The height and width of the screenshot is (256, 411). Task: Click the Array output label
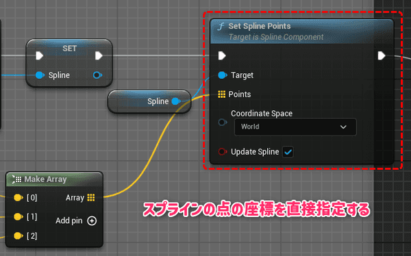75,198
